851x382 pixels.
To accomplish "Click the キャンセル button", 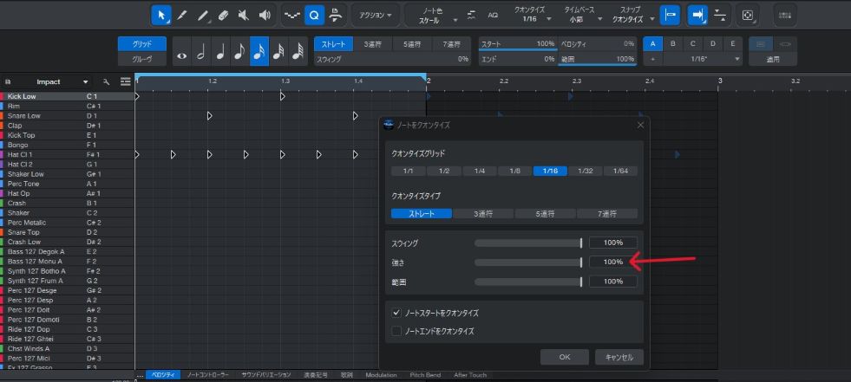I will 619,357.
